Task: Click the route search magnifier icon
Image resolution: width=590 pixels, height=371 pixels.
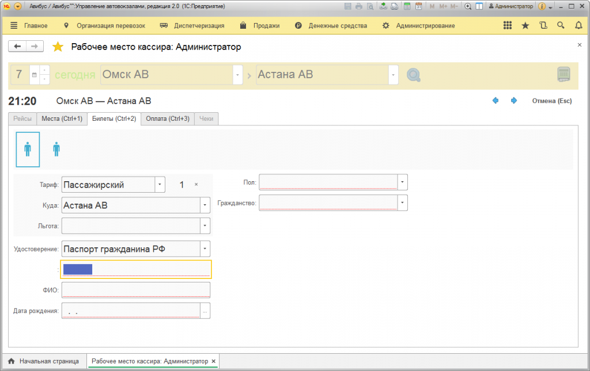Action: (x=413, y=75)
